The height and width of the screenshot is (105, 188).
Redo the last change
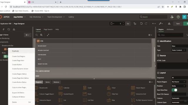[x=146, y=24]
